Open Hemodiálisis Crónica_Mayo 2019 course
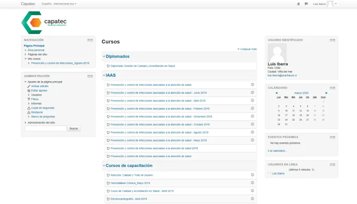 pyautogui.click(x=130, y=183)
